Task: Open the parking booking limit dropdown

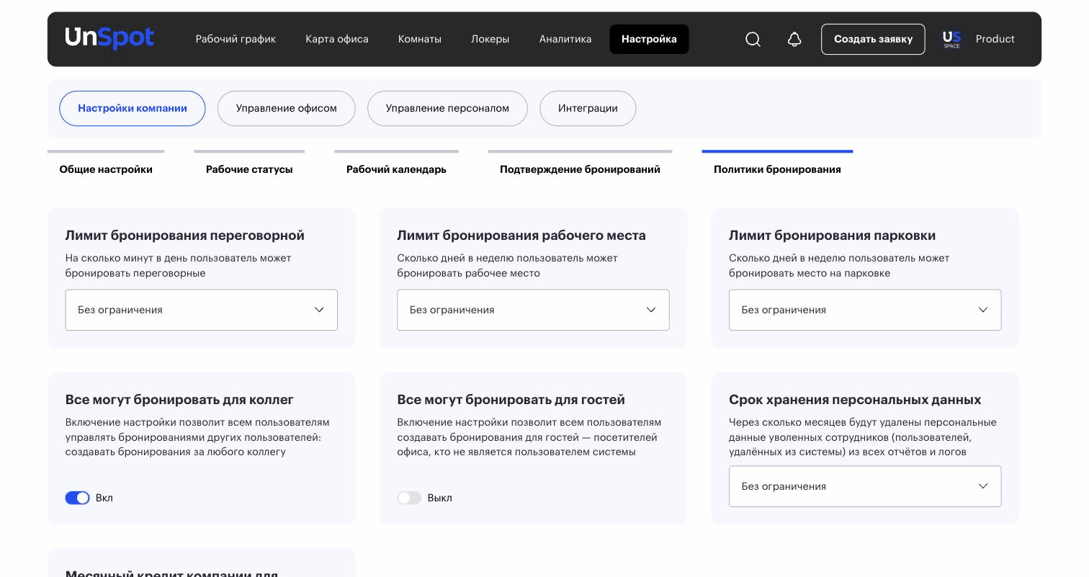Action: 865,310
